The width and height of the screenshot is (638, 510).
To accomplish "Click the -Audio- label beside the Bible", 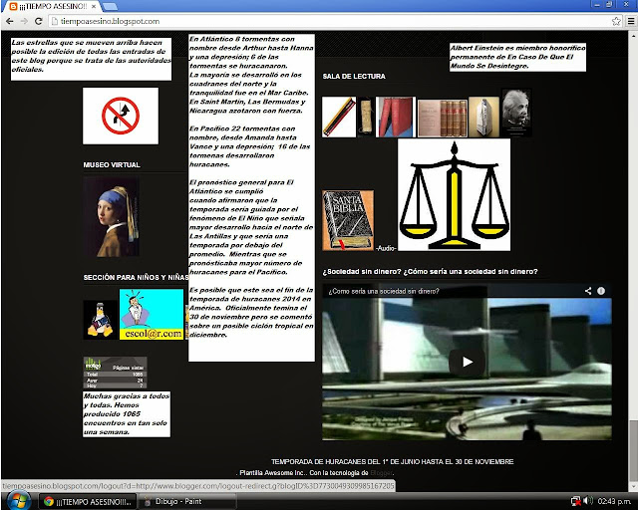I will (386, 248).
